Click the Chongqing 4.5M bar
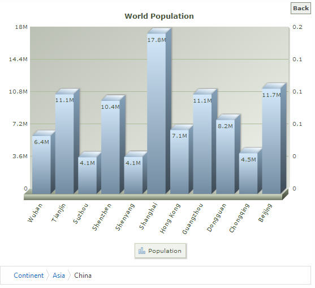The width and height of the screenshot is (315, 288). pos(248,173)
